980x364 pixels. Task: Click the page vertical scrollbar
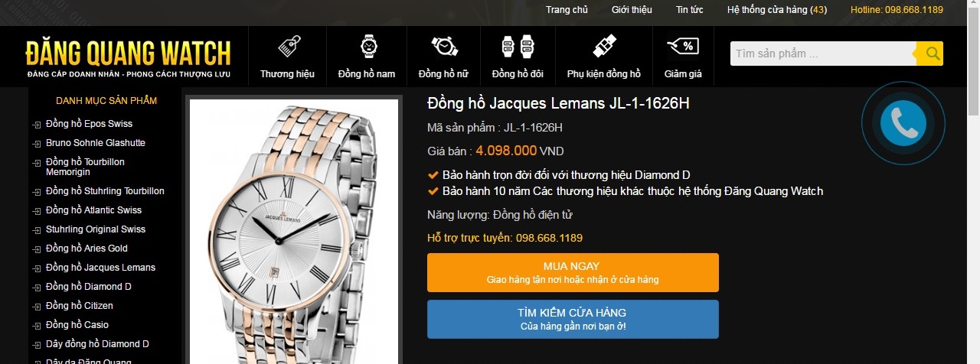(x=973, y=182)
